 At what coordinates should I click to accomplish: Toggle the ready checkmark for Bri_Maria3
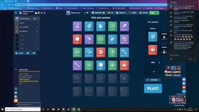37,31
